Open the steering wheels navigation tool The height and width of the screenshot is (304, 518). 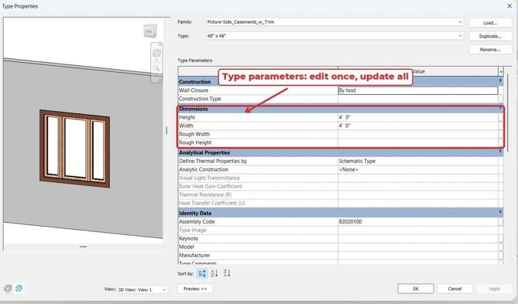coord(157,53)
